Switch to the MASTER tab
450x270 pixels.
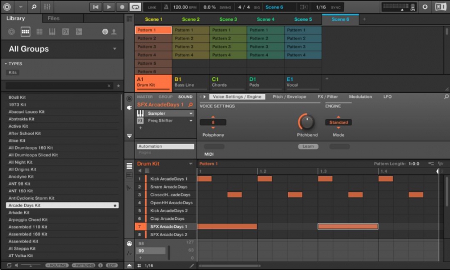(145, 97)
